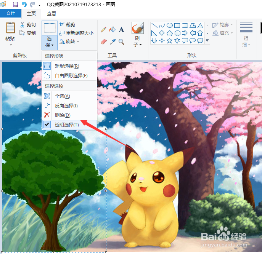The height and width of the screenshot is (254, 262).
Task: Select the Right arrow shape
Action: (185, 33)
